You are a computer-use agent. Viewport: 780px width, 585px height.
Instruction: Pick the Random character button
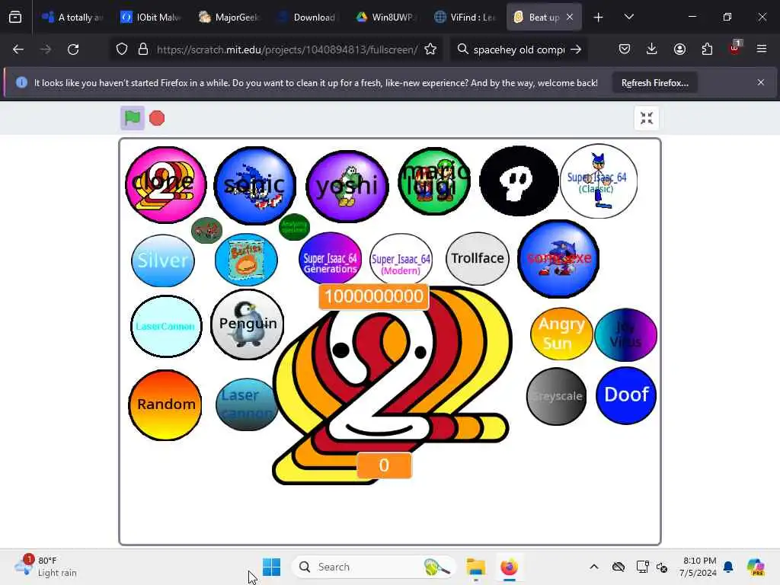(165, 405)
